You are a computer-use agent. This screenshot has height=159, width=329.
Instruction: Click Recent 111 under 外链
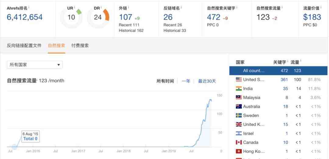pos(129,25)
